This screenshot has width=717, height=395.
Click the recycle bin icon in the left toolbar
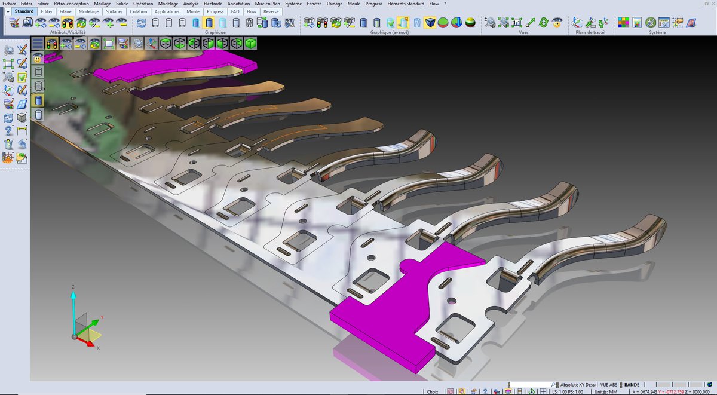click(8, 144)
